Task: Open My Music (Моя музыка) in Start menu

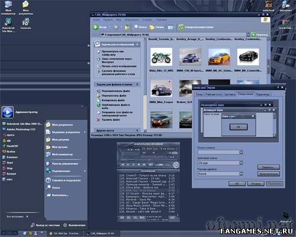Action: [x=57, y=147]
